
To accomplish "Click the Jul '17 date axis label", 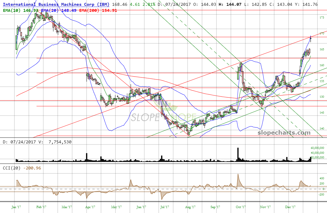I will tap(165, 207).
